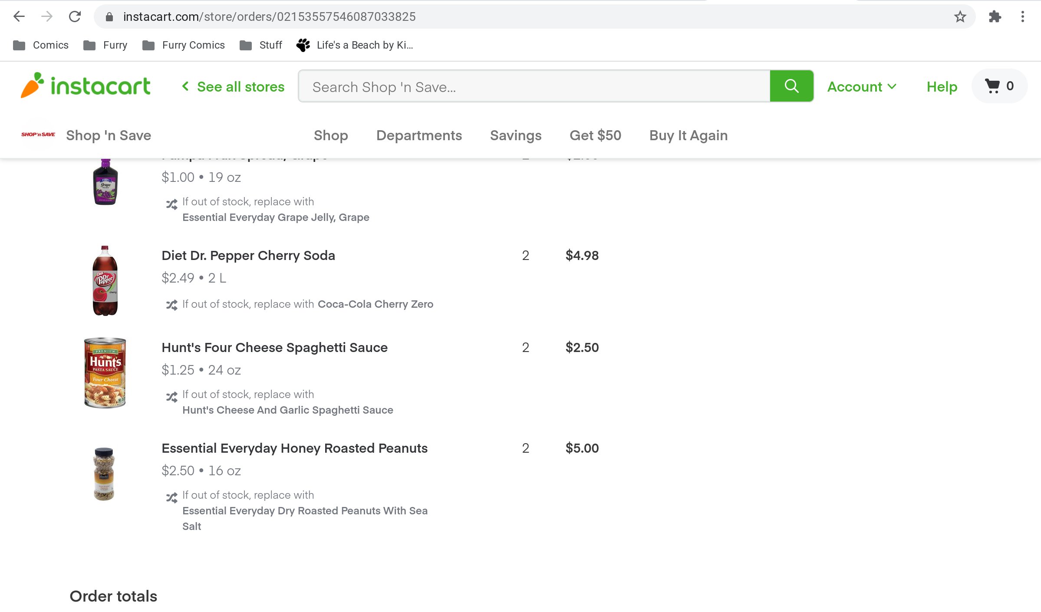This screenshot has width=1041, height=612.
Task: Open the Furry bookmark folder
Action: point(105,45)
